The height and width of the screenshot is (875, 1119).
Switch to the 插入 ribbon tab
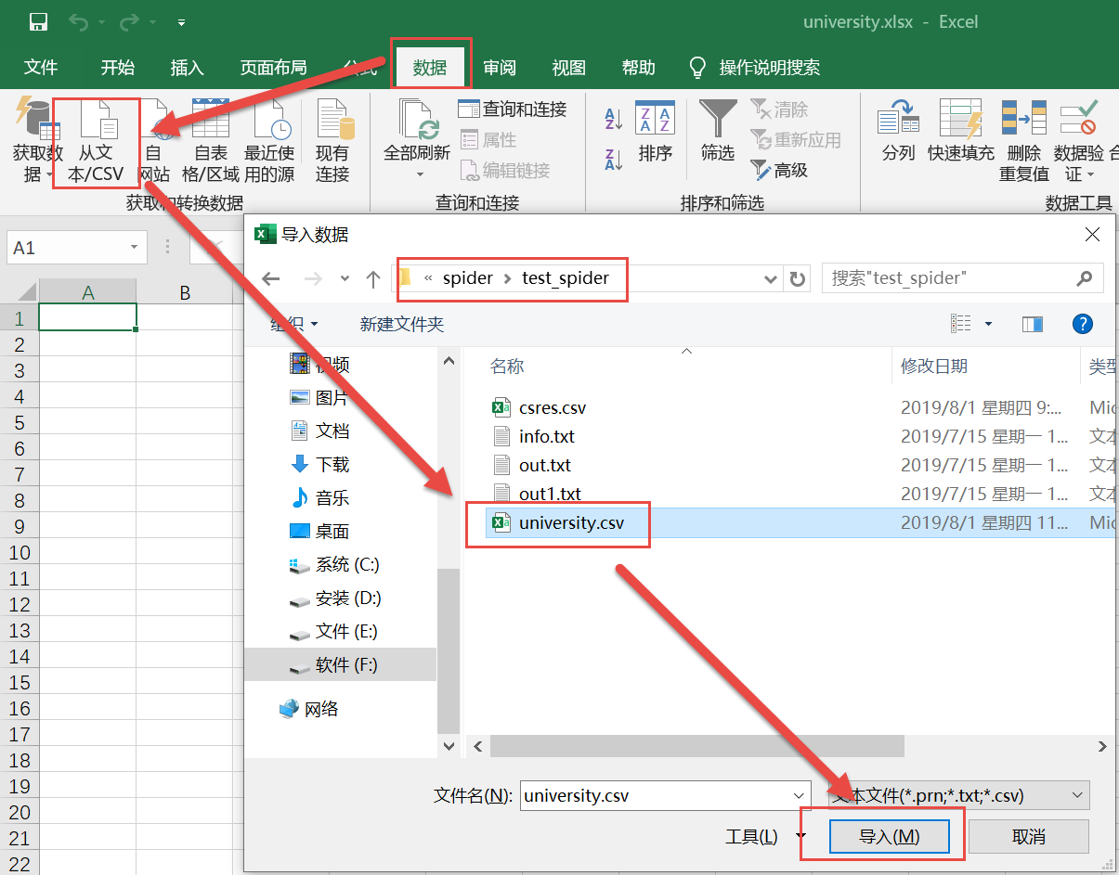click(187, 68)
